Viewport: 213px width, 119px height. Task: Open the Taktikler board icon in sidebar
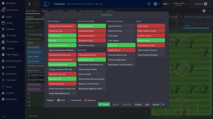coord(3,48)
